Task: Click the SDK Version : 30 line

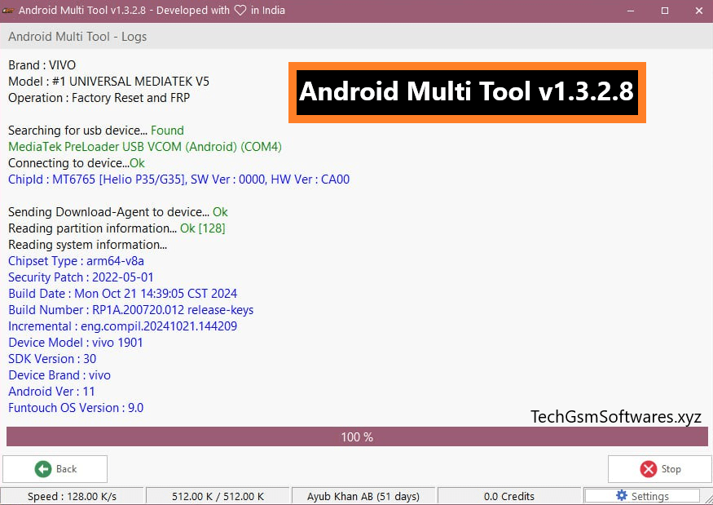Action: coord(52,359)
